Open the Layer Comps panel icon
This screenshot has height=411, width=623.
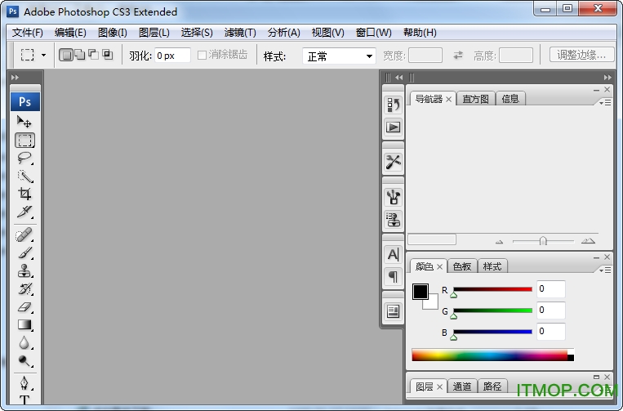(x=394, y=311)
